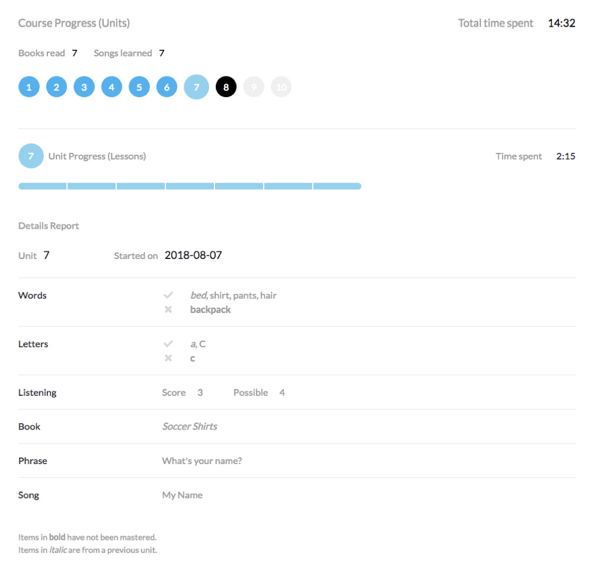Select unit 1 circle

tap(28, 87)
